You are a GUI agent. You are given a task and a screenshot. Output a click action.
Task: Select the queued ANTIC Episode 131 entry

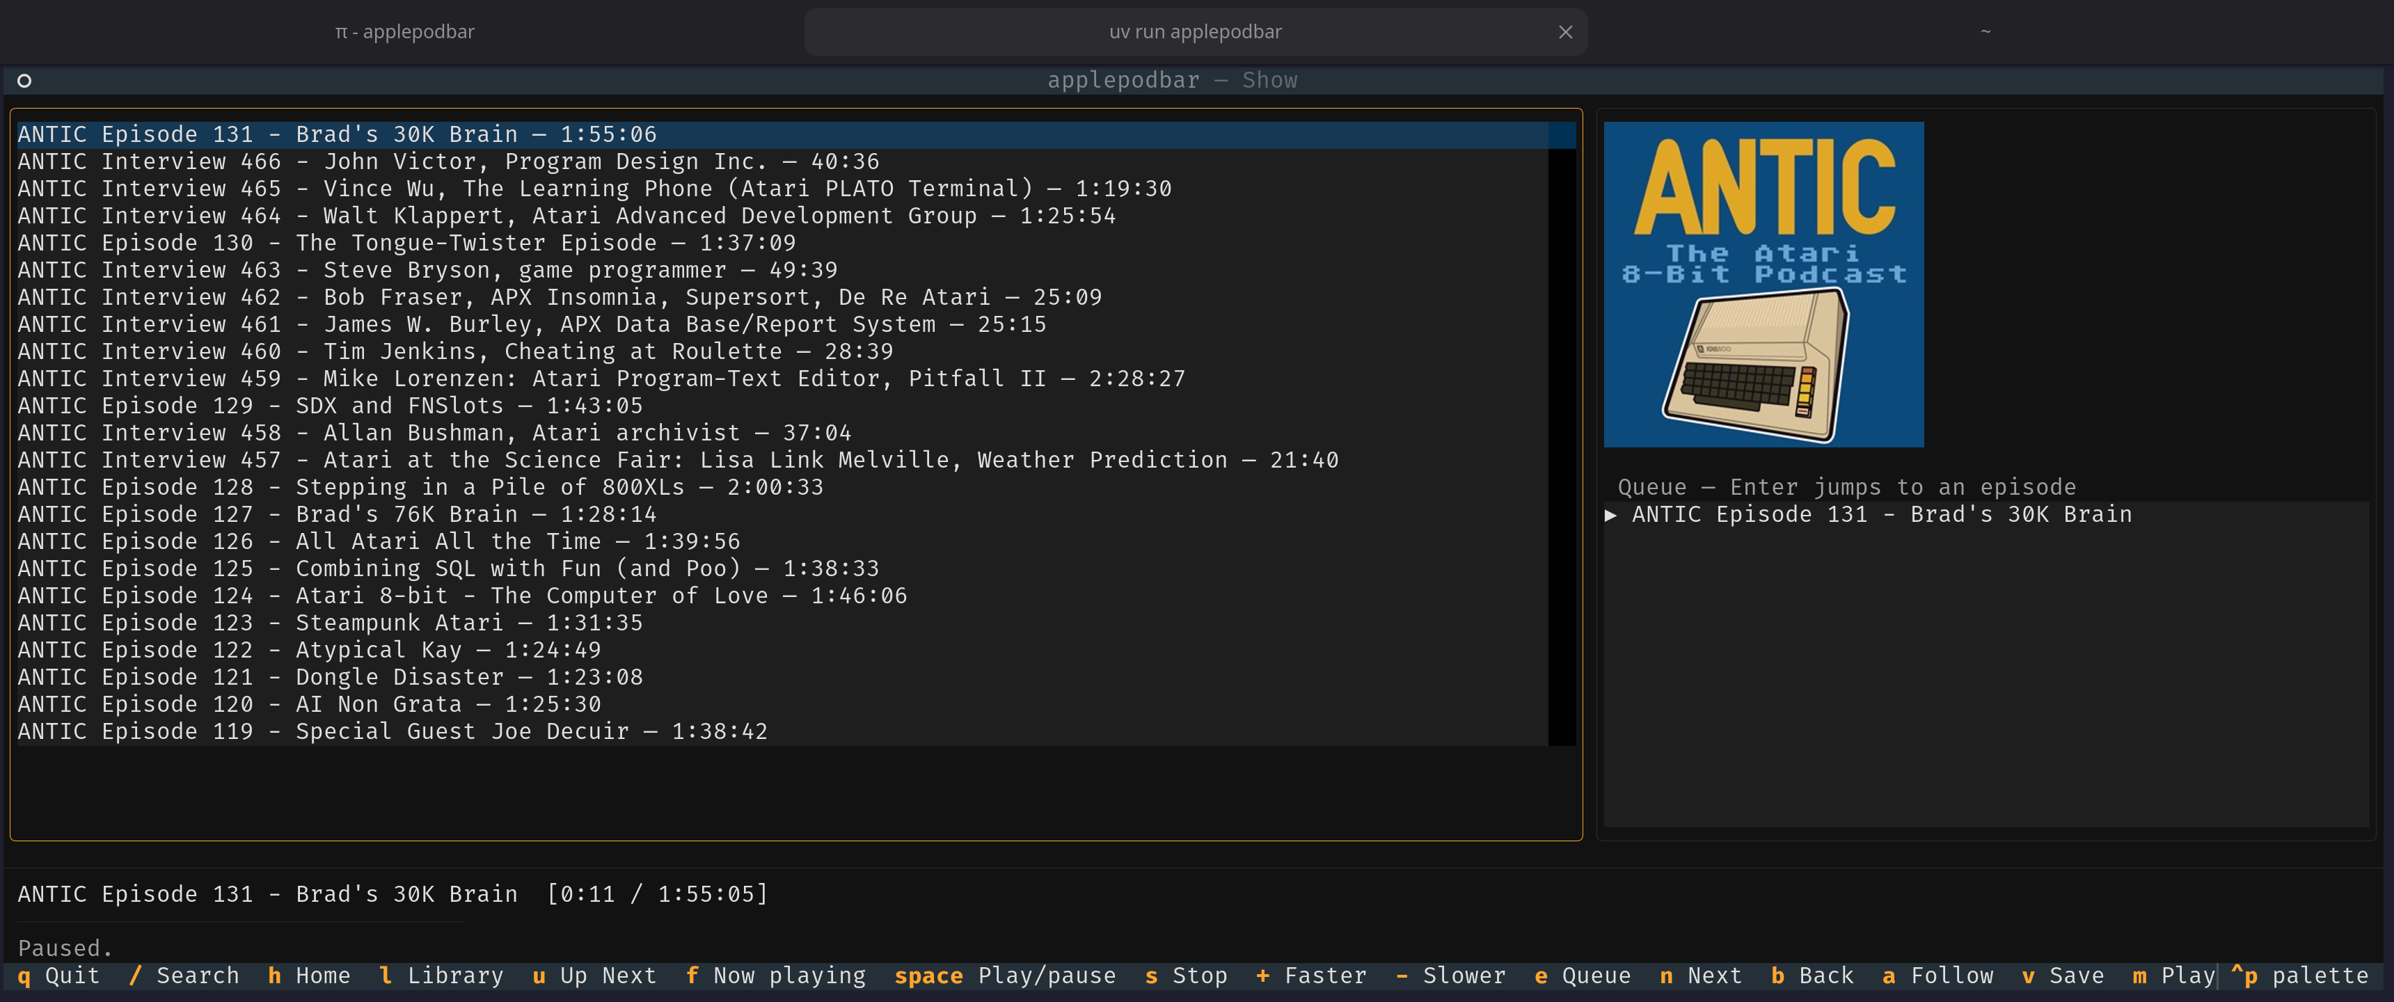point(1986,514)
